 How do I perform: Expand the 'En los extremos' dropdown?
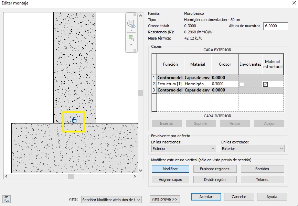point(252,149)
